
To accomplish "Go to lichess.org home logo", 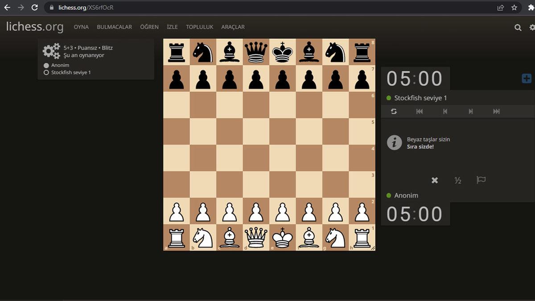I will (35, 27).
